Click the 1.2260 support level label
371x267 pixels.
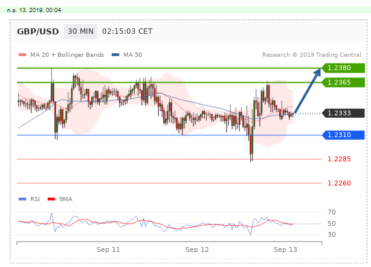click(339, 183)
